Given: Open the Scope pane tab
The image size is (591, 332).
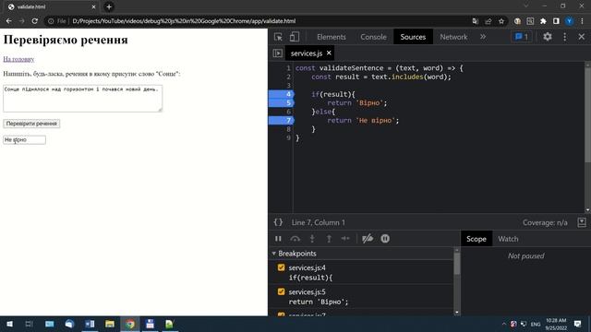Looking at the screenshot, I should (x=476, y=239).
